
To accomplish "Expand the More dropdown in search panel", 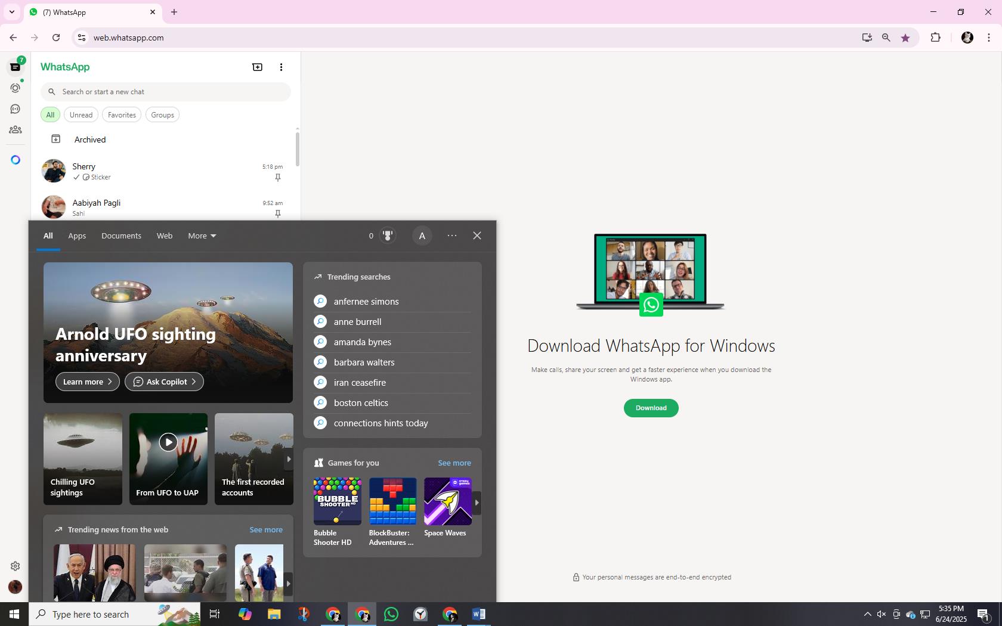I will pos(202,235).
